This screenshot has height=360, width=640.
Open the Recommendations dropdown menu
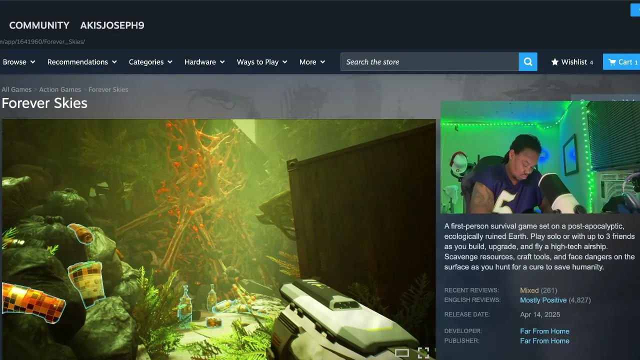(x=82, y=62)
